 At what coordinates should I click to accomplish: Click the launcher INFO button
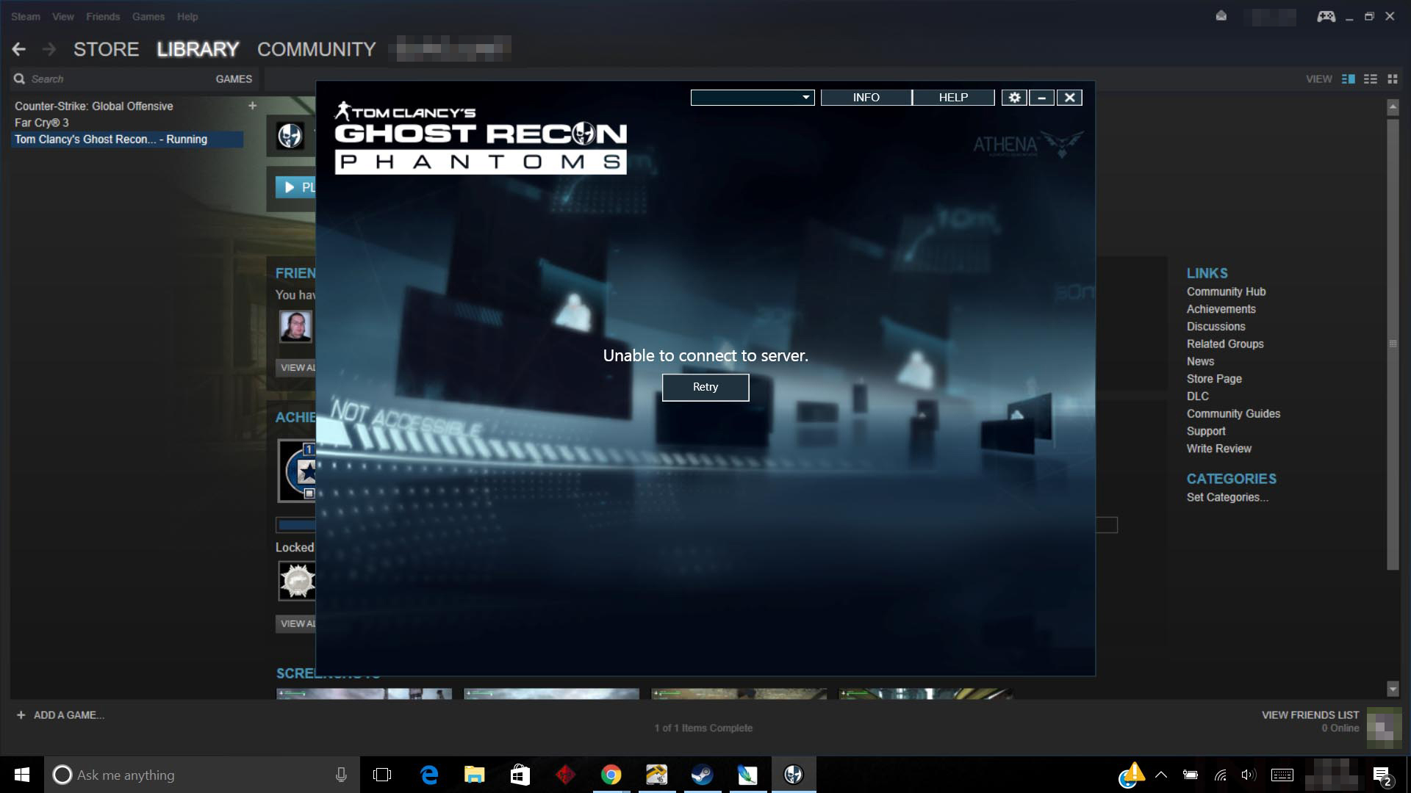point(866,98)
